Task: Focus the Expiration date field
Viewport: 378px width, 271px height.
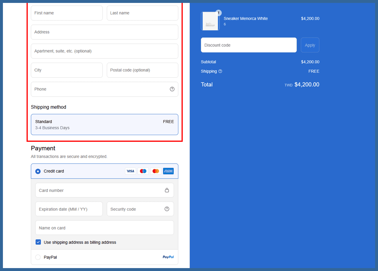Action: (x=69, y=209)
